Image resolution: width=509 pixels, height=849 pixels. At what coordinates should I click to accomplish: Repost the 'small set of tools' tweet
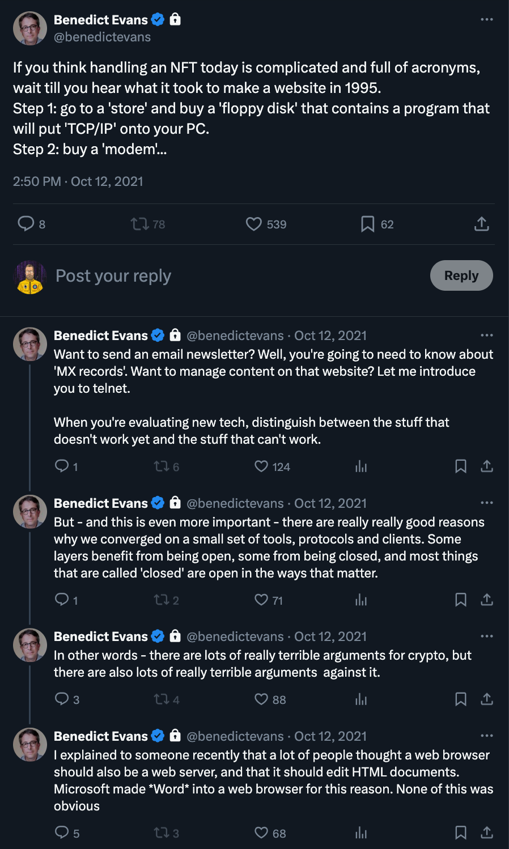(162, 600)
